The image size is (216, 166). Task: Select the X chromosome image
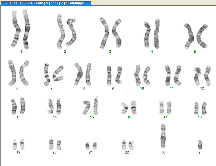click(x=163, y=136)
